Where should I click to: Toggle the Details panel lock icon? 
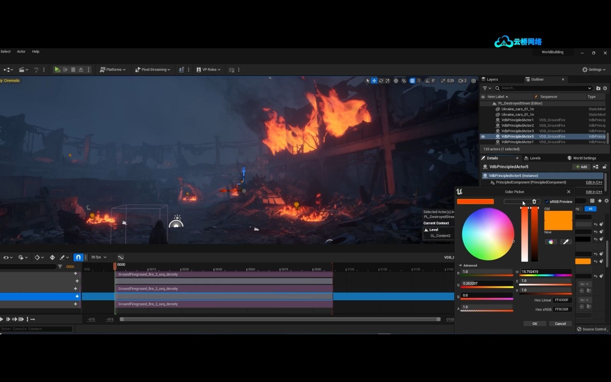pyautogui.click(x=605, y=167)
